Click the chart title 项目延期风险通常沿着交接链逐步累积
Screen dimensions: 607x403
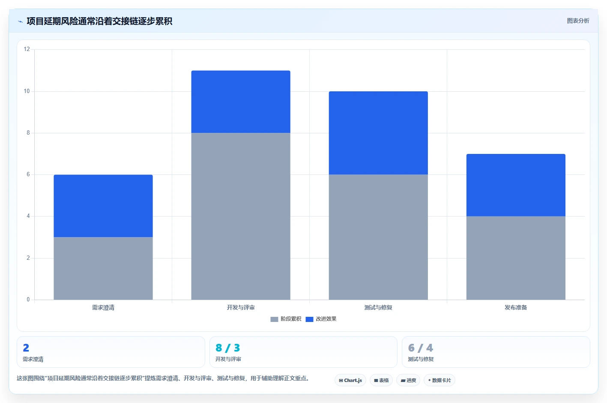[x=99, y=21]
